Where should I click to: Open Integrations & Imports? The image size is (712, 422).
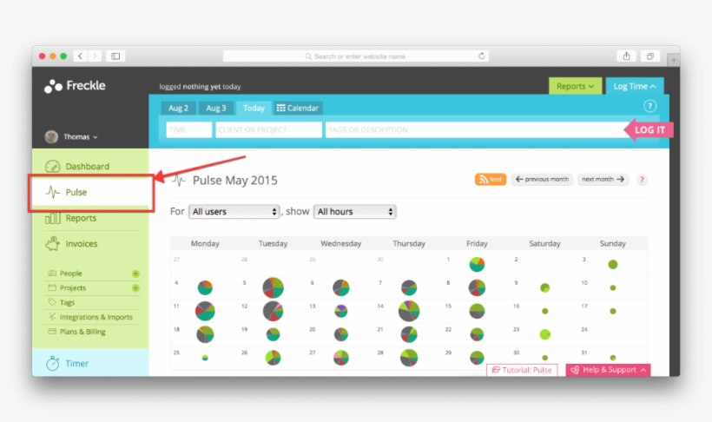96,317
